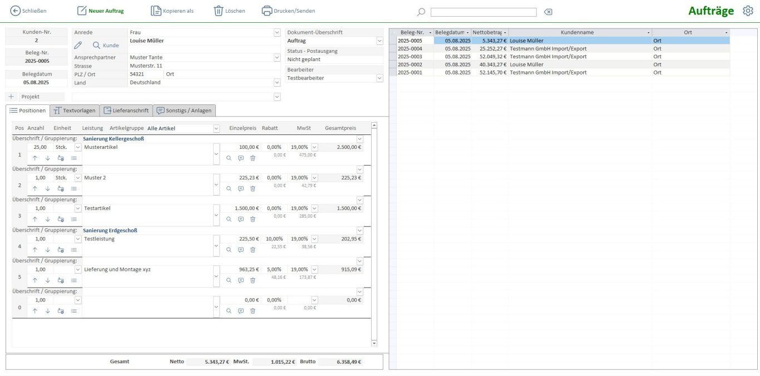Screen dimensions: 760x376
Task: Click the PLZ field 54321
Action: tap(146, 74)
